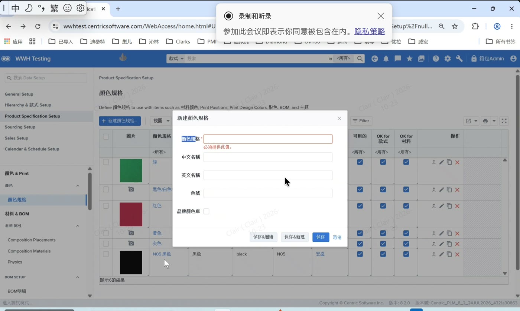Open the 視圖 view dropdown

(161, 121)
